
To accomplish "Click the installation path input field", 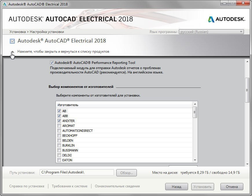I will click(77, 172).
